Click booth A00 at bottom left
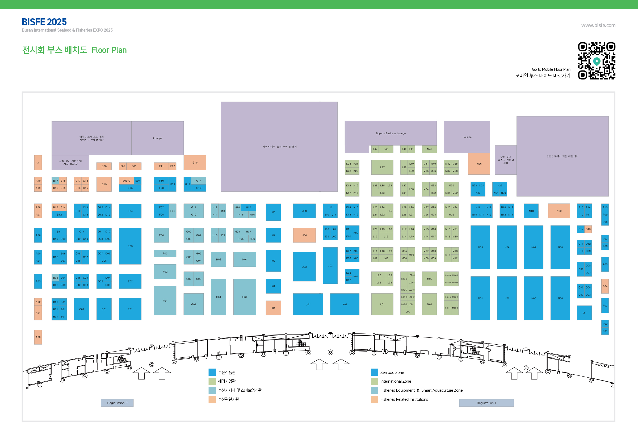Viewport: 638px width, 447px height. point(38,337)
